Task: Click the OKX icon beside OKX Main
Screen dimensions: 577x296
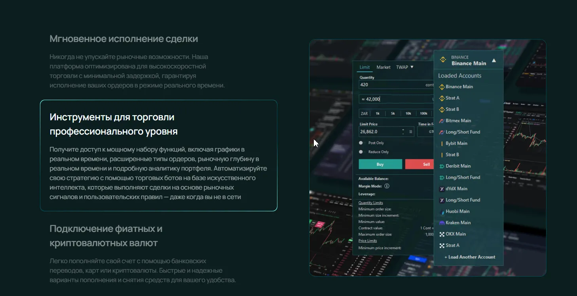Action: (x=442, y=234)
